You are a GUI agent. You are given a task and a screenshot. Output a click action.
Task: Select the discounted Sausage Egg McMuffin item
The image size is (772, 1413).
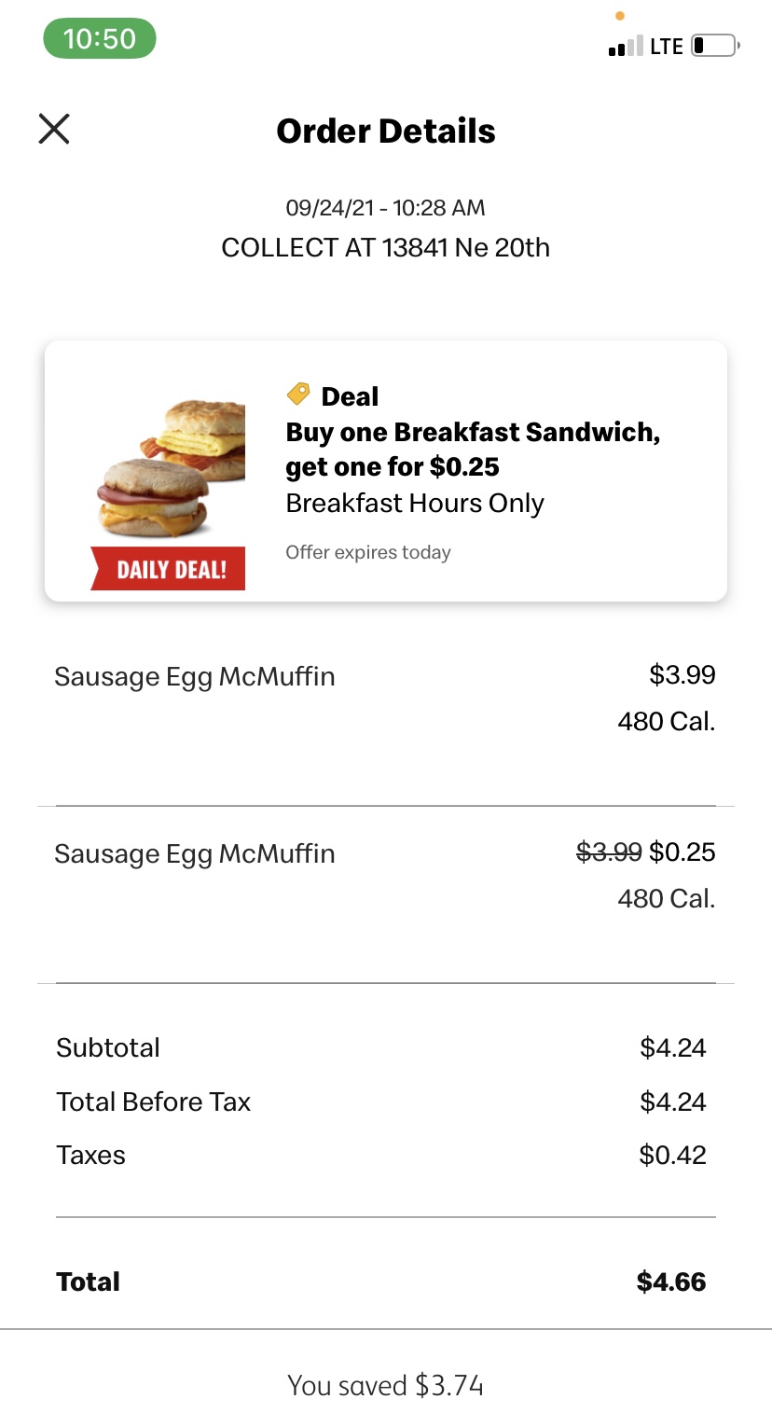pyautogui.click(x=195, y=853)
